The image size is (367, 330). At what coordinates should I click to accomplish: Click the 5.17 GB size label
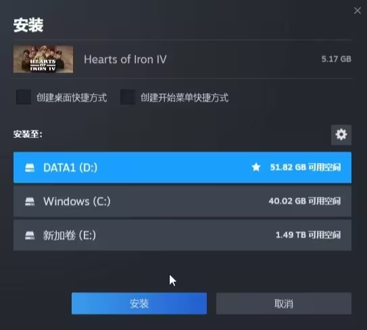[x=336, y=59]
